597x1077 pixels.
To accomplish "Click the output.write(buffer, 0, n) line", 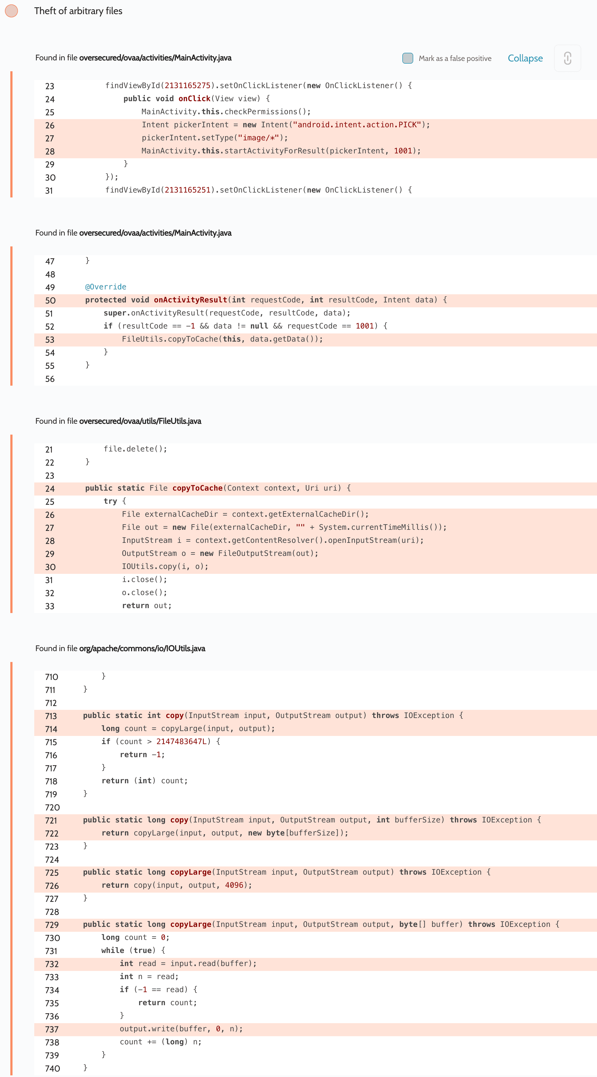I will 181,1029.
